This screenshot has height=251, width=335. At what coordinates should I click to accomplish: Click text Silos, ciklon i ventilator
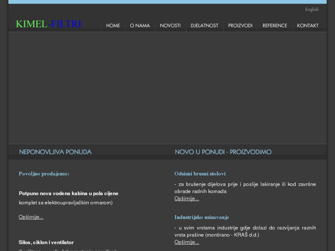pyautogui.click(x=46, y=242)
